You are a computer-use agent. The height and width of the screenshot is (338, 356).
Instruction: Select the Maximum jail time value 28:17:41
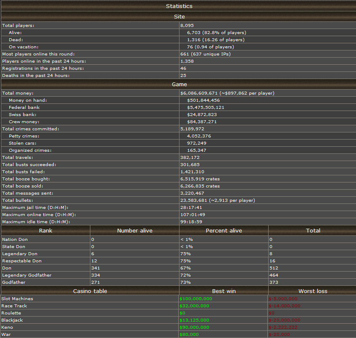[191, 208]
